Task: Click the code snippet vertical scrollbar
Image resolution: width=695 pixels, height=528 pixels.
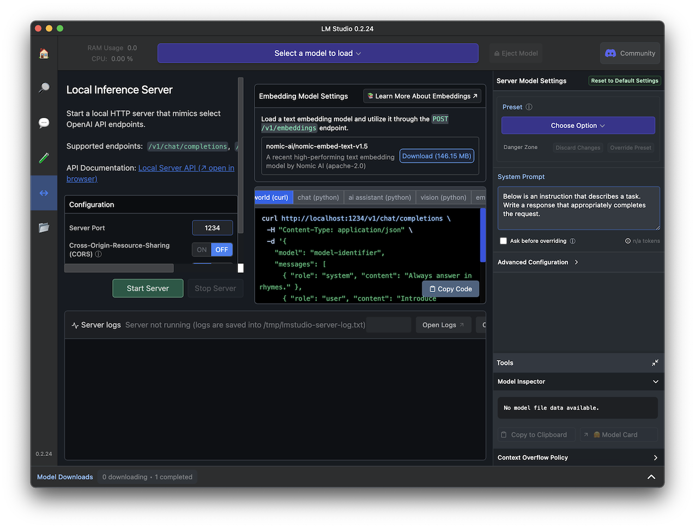Action: click(x=482, y=235)
